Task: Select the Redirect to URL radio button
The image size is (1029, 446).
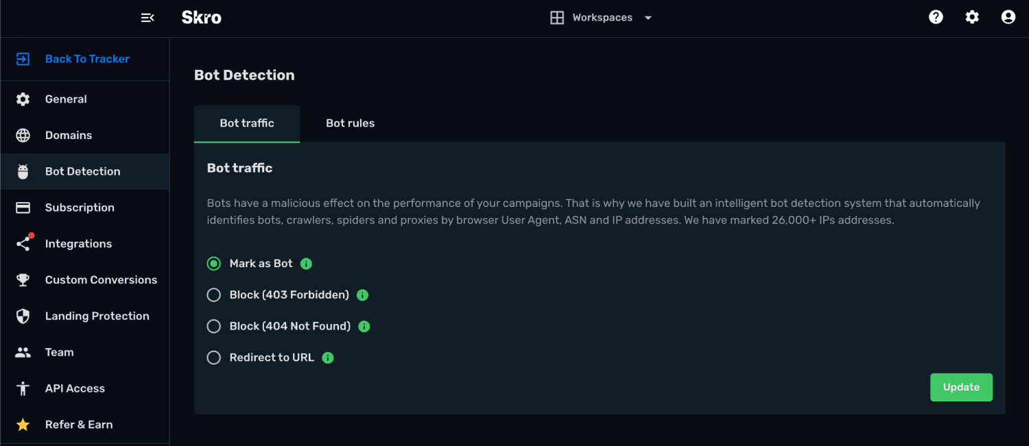Action: (x=214, y=358)
